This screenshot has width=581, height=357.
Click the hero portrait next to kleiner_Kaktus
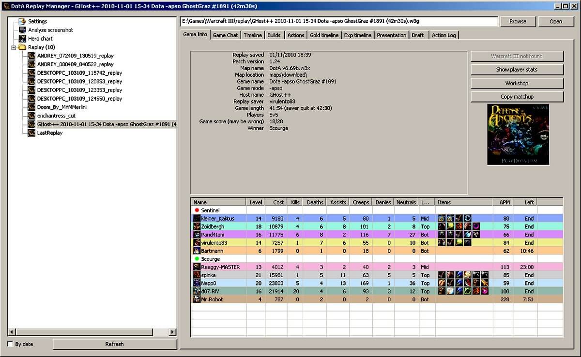point(197,219)
